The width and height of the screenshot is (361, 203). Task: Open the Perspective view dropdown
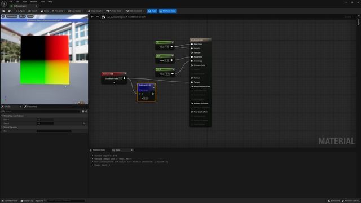pos(11,16)
